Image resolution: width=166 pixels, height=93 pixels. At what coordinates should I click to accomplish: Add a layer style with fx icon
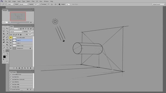17,68
